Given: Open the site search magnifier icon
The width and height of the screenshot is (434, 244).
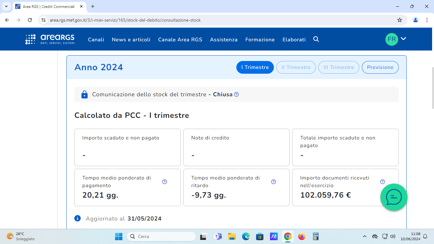Looking at the screenshot, I should click(x=316, y=39).
